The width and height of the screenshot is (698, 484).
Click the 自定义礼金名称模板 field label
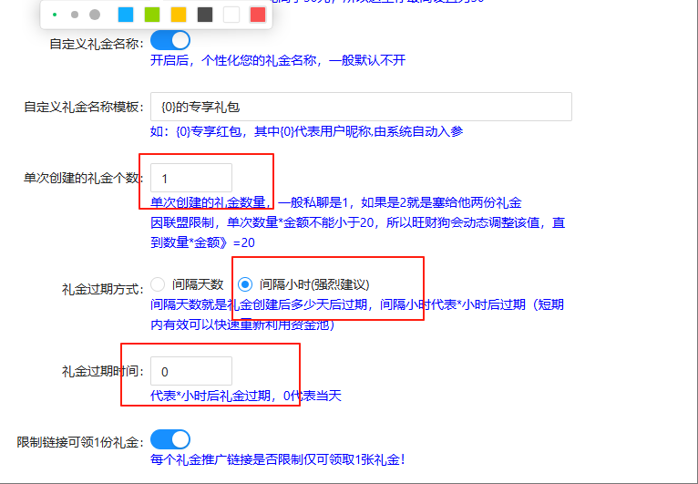[x=84, y=108]
